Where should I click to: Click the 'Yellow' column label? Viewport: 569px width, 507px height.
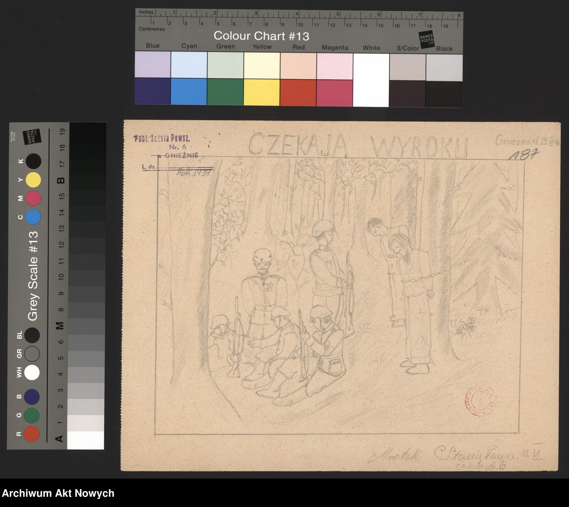point(262,47)
